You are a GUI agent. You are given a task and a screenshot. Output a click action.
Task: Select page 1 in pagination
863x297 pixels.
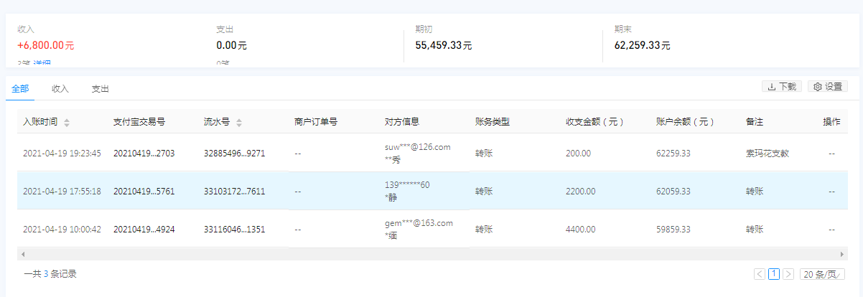774,274
